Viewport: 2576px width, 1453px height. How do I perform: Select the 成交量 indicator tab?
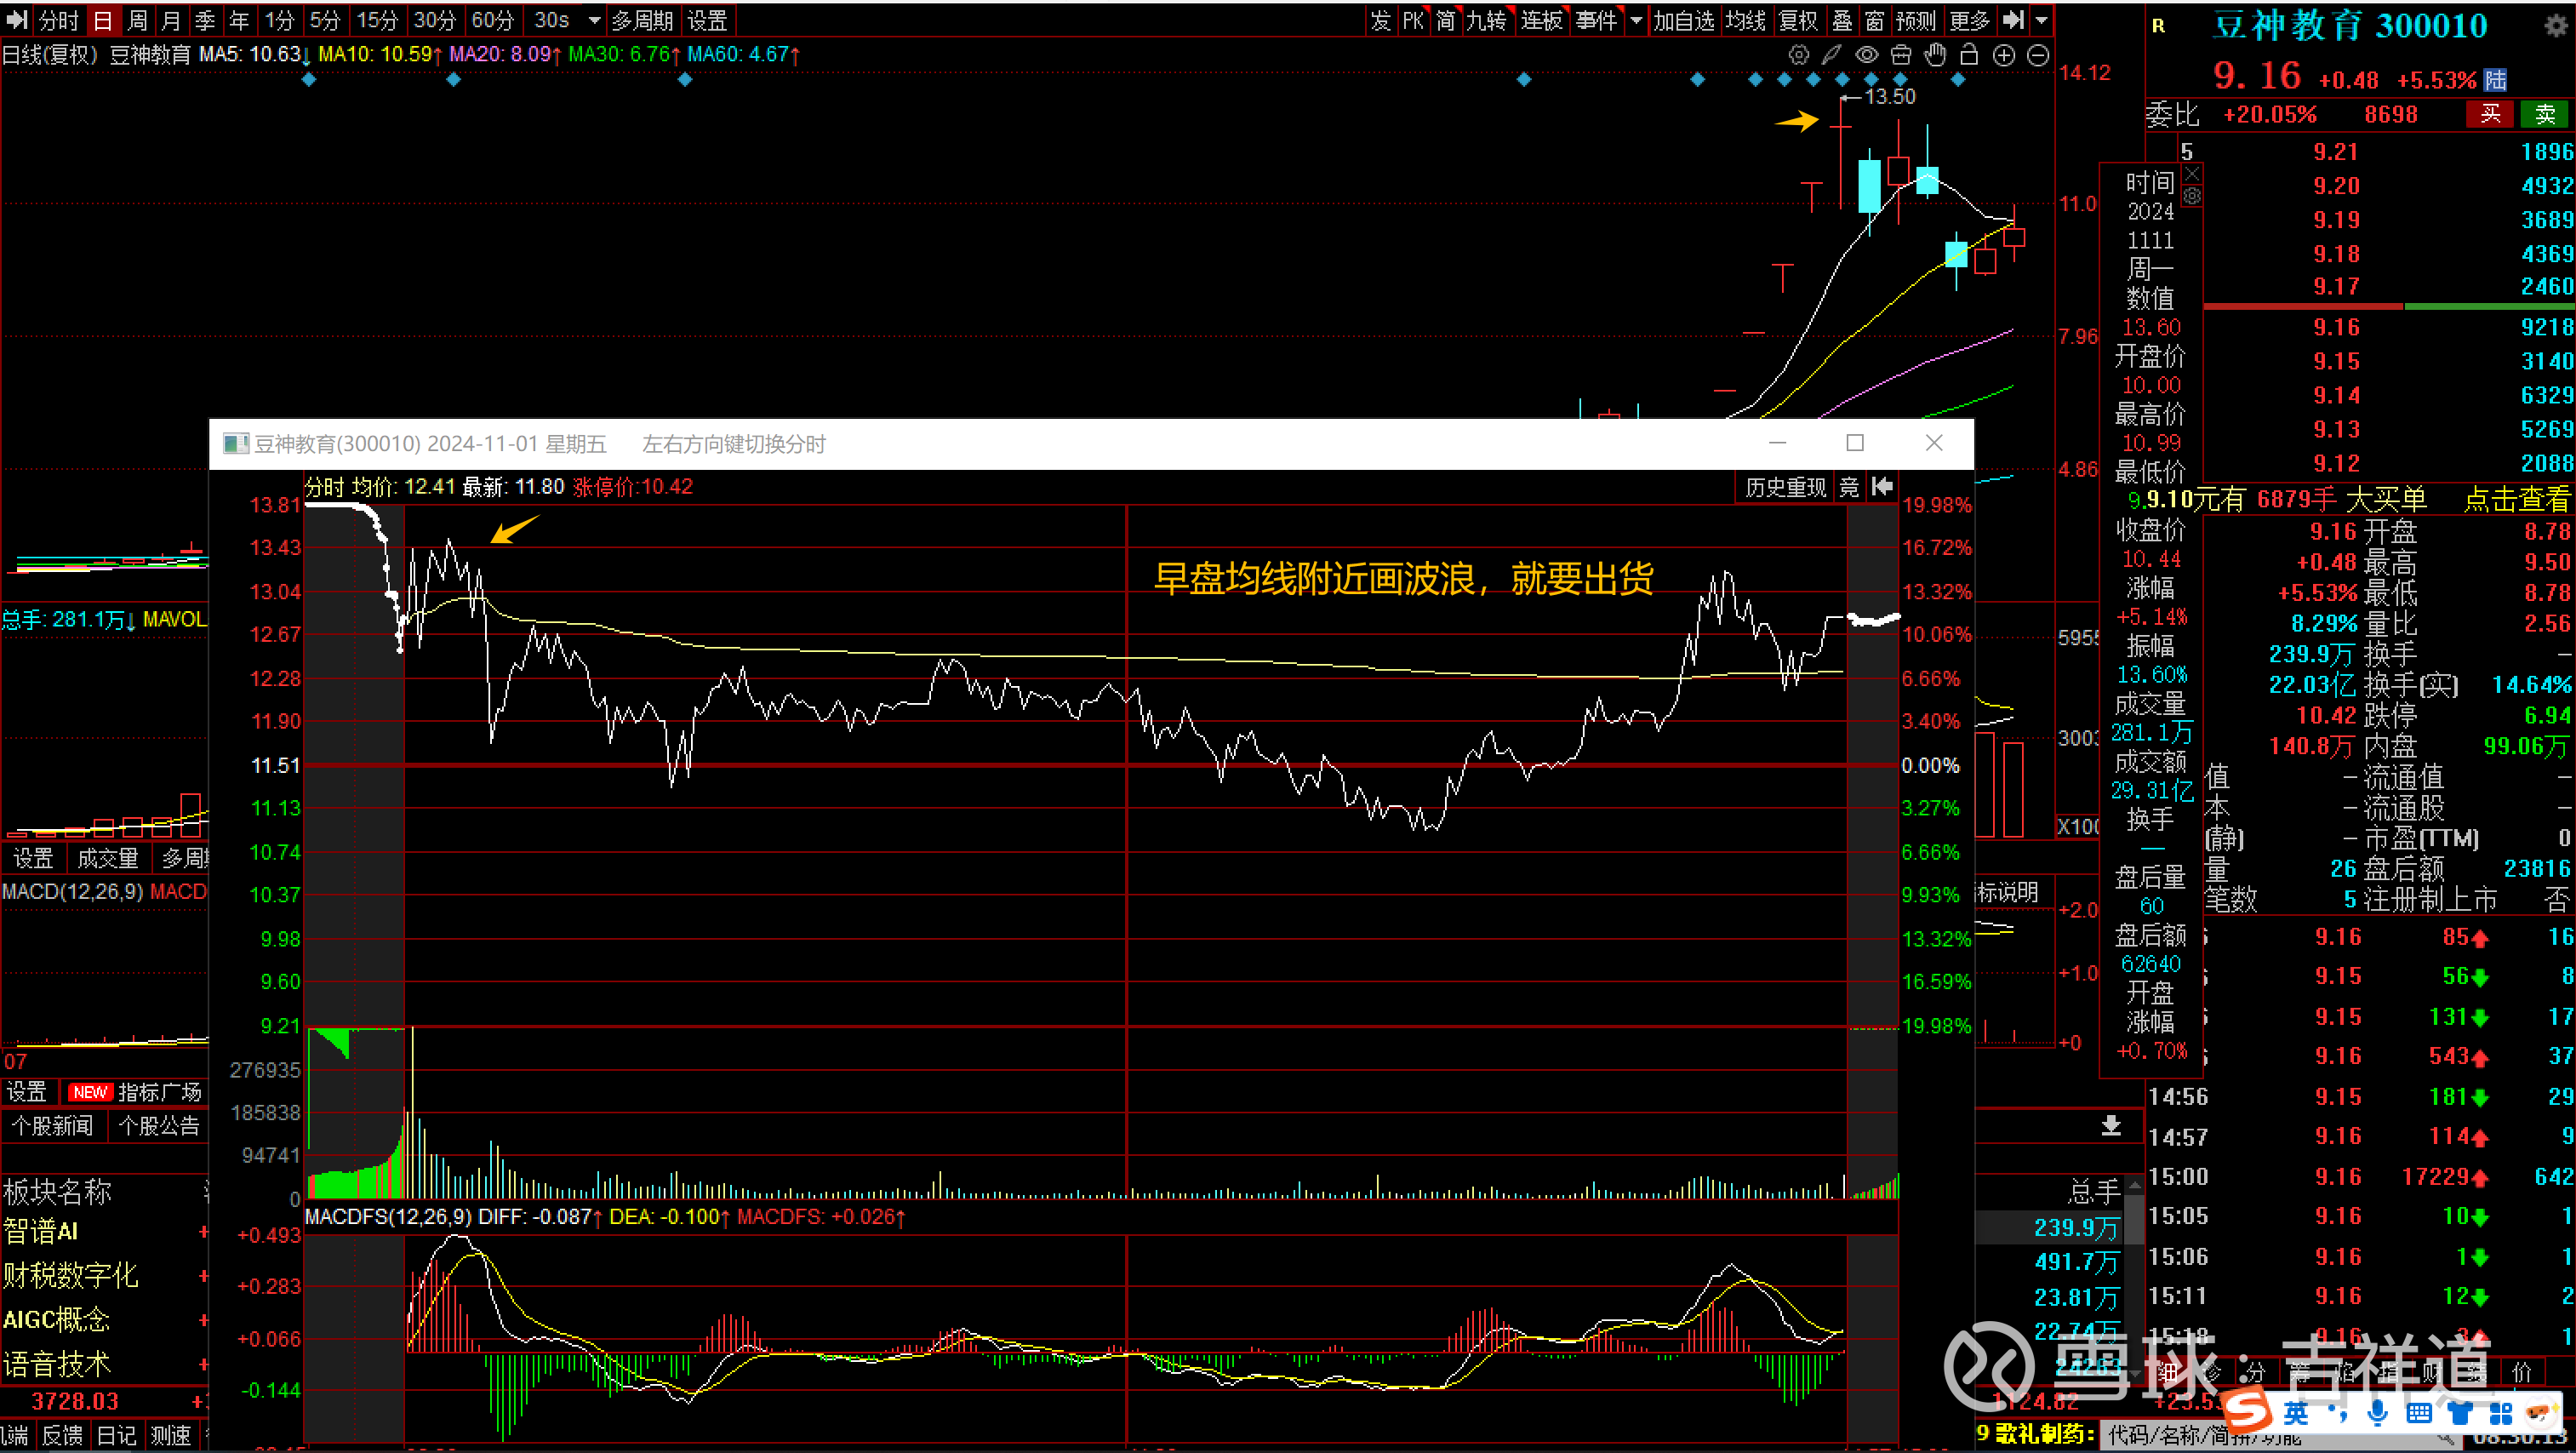[x=107, y=858]
